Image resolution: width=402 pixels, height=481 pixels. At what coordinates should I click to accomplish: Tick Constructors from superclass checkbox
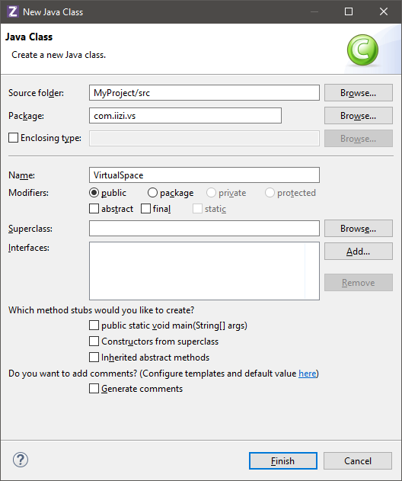(94, 341)
